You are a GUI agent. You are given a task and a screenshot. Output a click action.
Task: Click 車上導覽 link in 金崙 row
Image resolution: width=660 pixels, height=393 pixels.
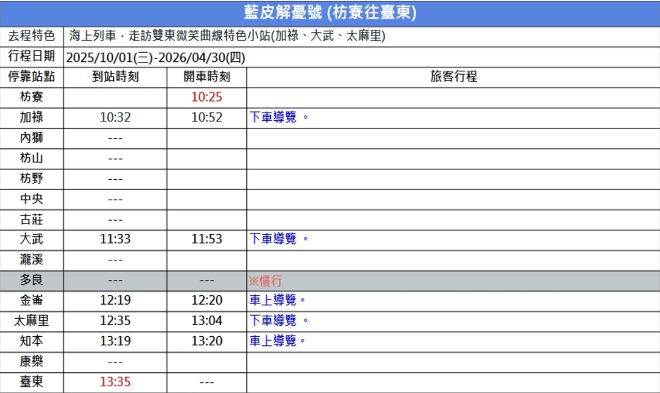coord(273,300)
